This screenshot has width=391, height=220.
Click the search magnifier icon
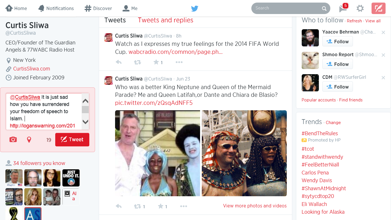click(x=324, y=9)
